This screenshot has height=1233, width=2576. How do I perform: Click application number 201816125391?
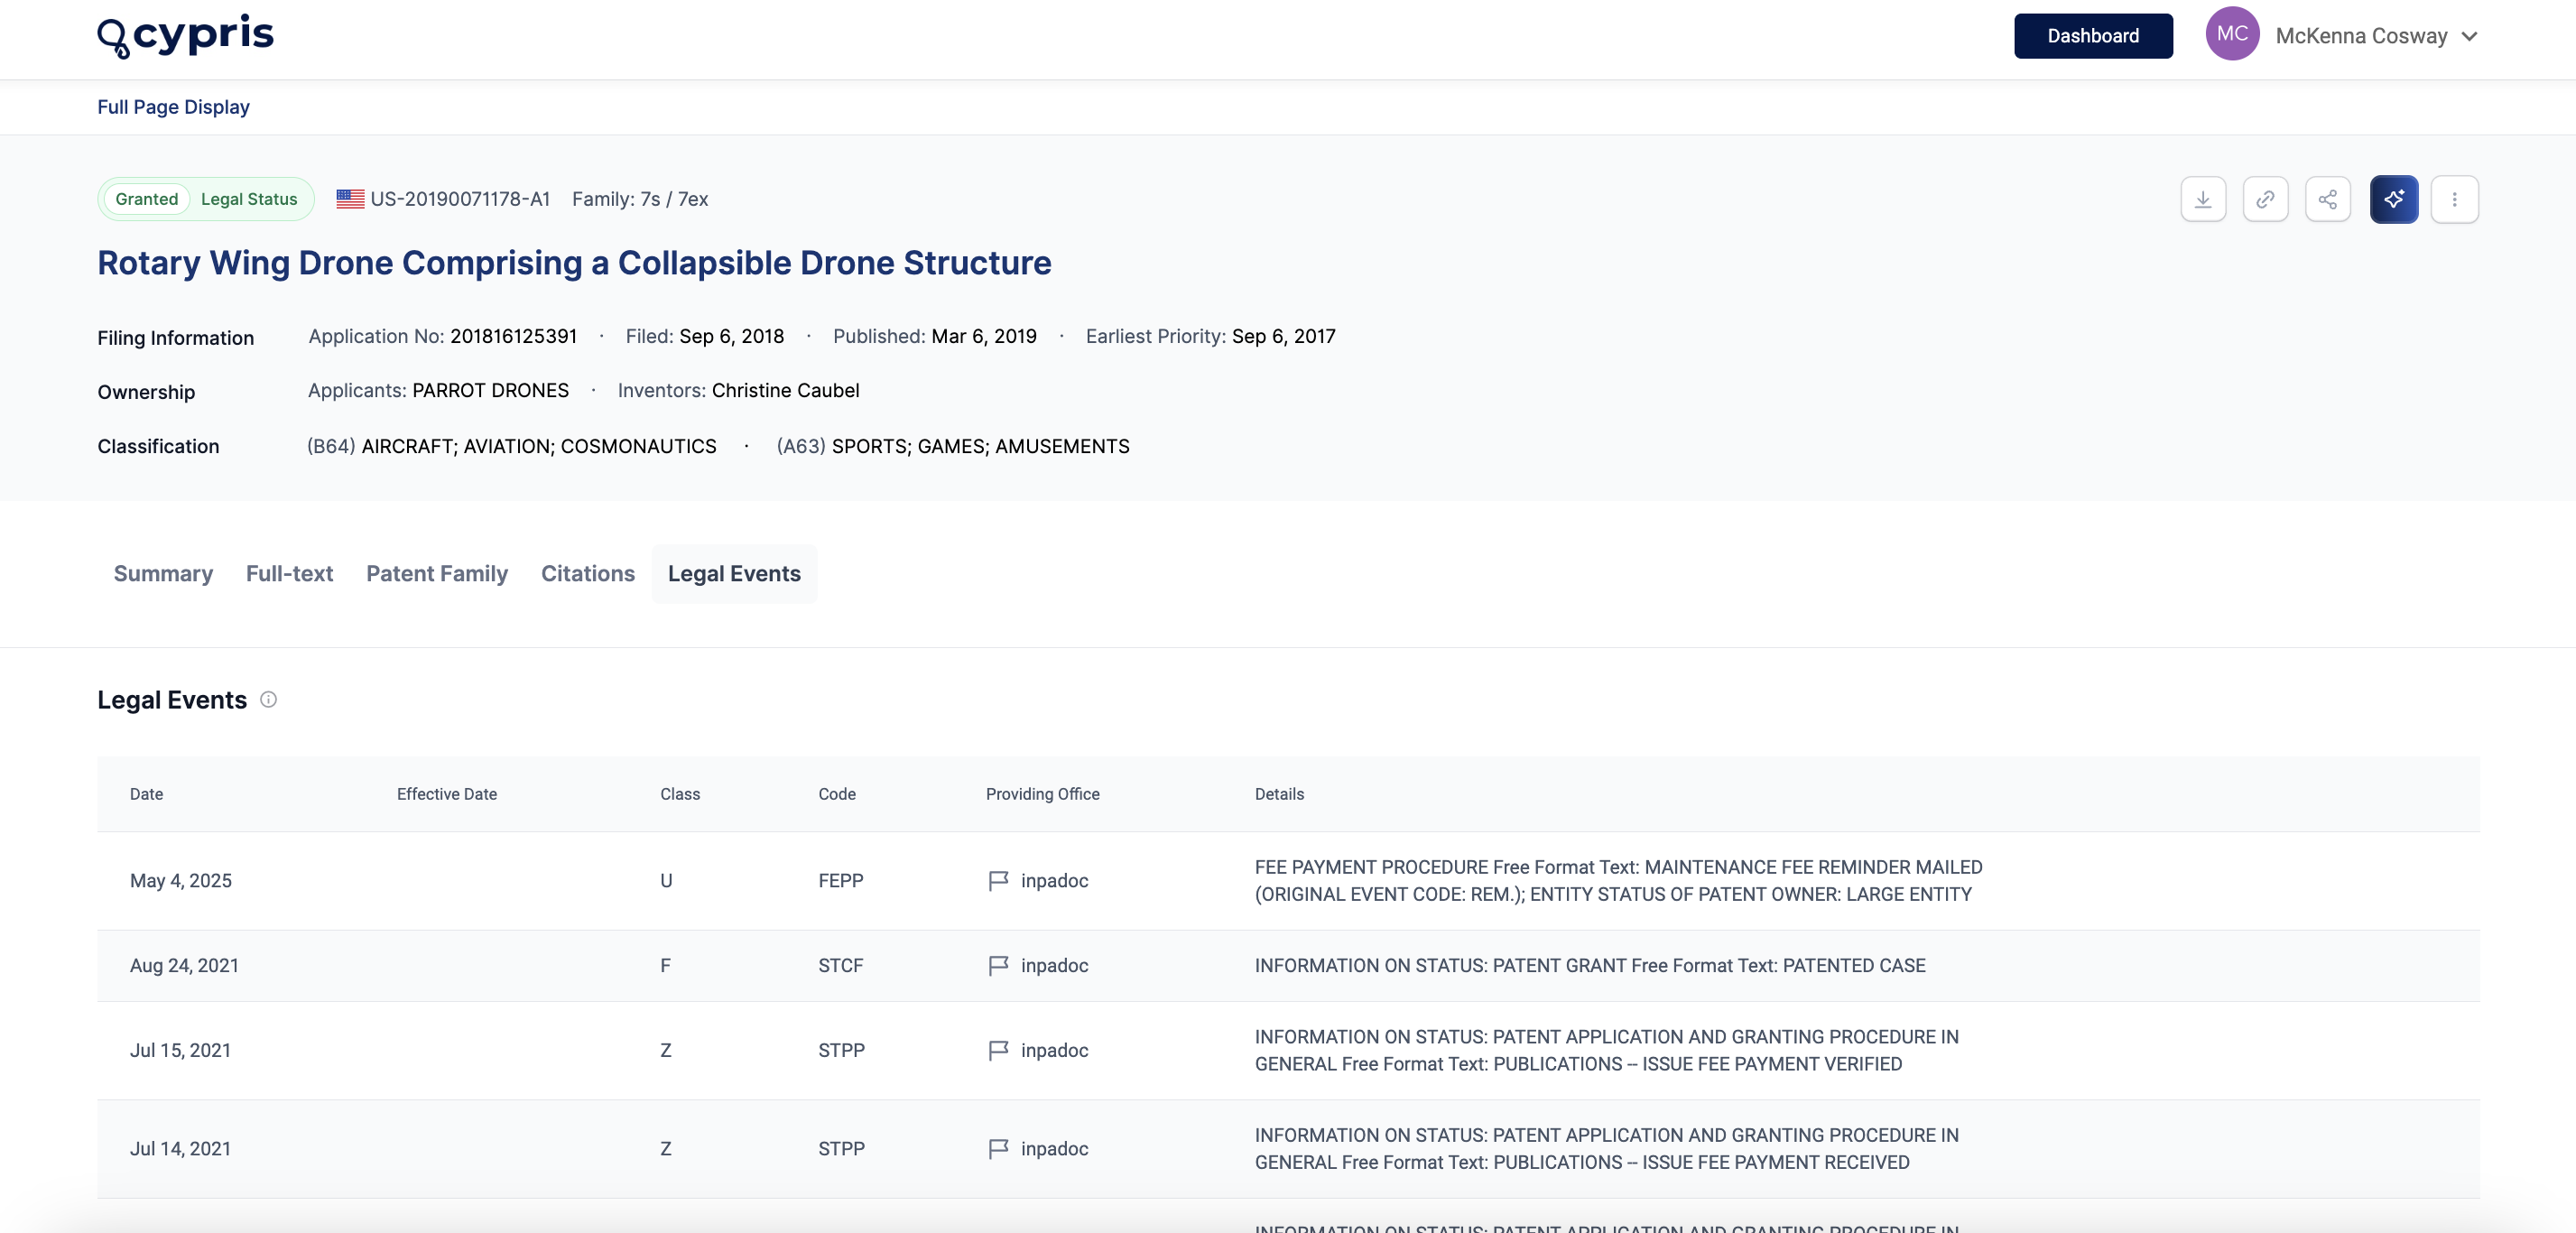point(513,337)
